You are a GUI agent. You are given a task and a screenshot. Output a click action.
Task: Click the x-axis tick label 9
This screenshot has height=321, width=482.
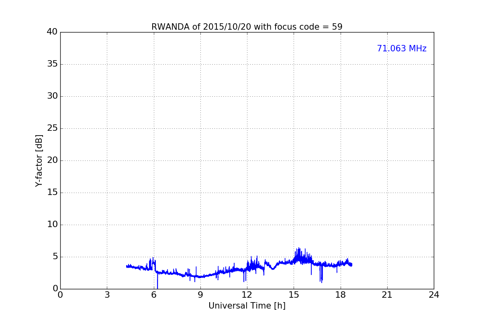[x=200, y=295]
